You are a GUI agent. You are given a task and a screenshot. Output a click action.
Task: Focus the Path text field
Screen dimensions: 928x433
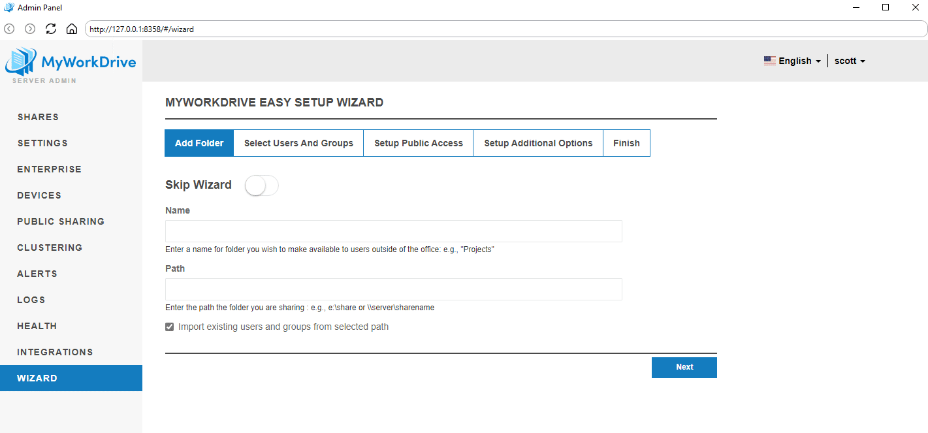point(393,289)
